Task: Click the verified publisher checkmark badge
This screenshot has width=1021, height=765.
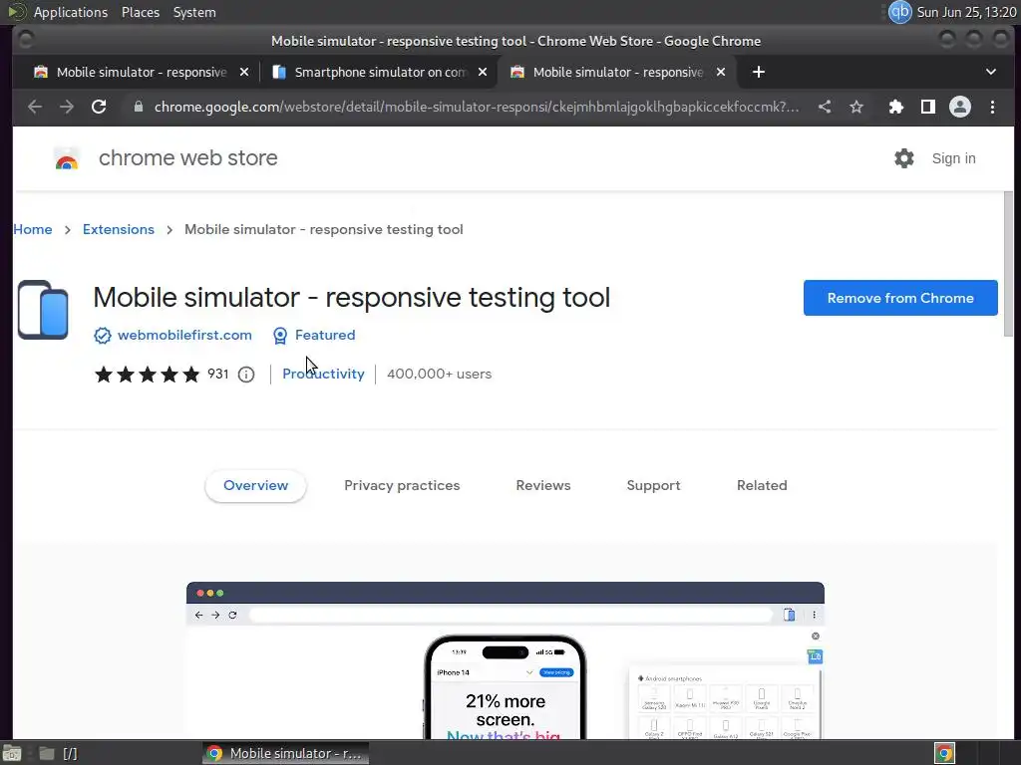Action: click(103, 336)
